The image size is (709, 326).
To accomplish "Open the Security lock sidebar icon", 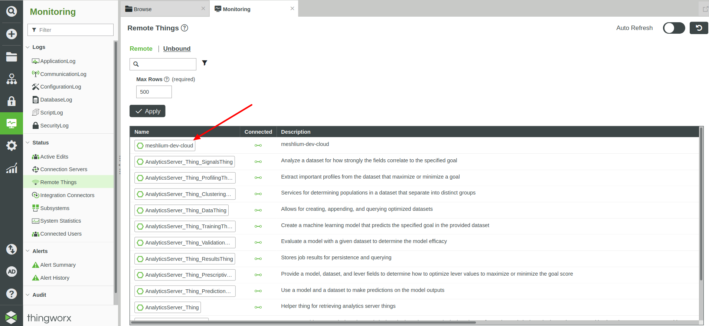I will [x=12, y=101].
